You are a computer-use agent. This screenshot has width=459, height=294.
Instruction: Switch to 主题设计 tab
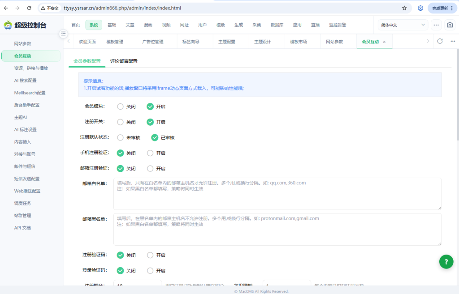263,42
